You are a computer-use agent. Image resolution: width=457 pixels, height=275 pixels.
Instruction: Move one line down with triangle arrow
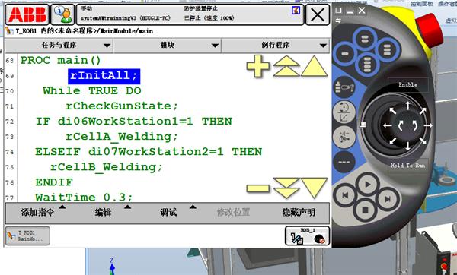tap(314, 188)
